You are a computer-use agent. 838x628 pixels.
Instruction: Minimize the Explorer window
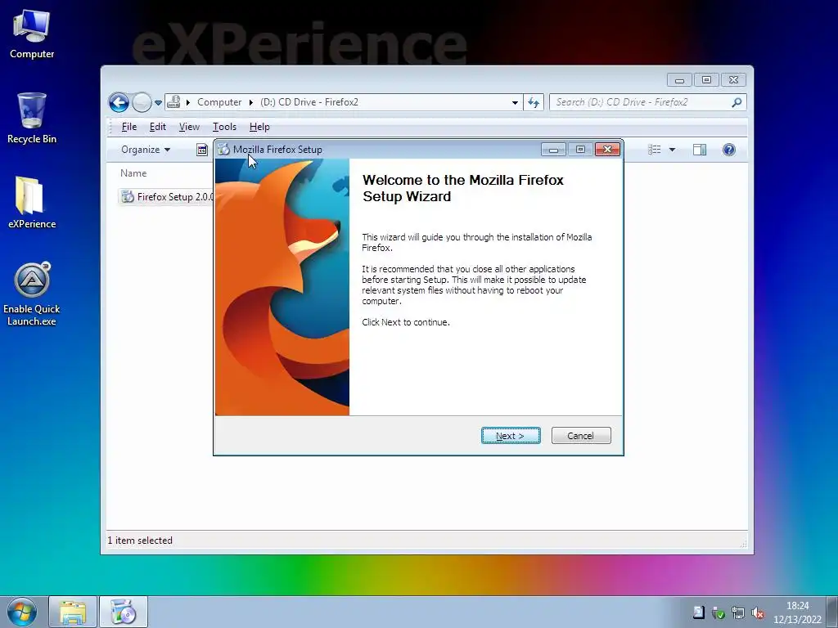coord(679,80)
